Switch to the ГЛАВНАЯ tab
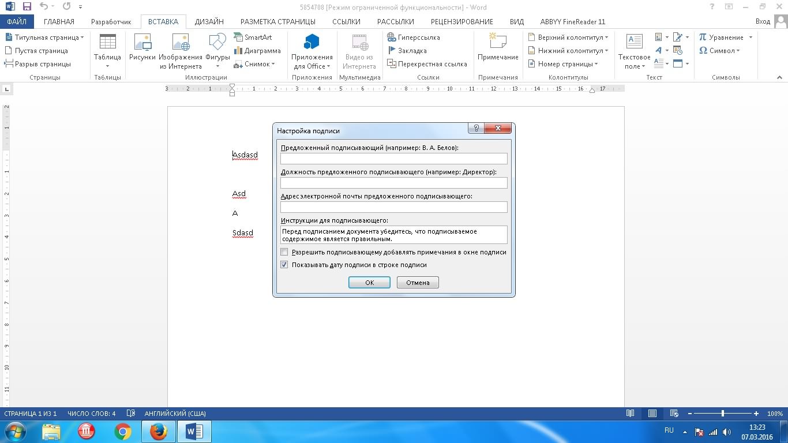788x443 pixels. click(x=59, y=21)
